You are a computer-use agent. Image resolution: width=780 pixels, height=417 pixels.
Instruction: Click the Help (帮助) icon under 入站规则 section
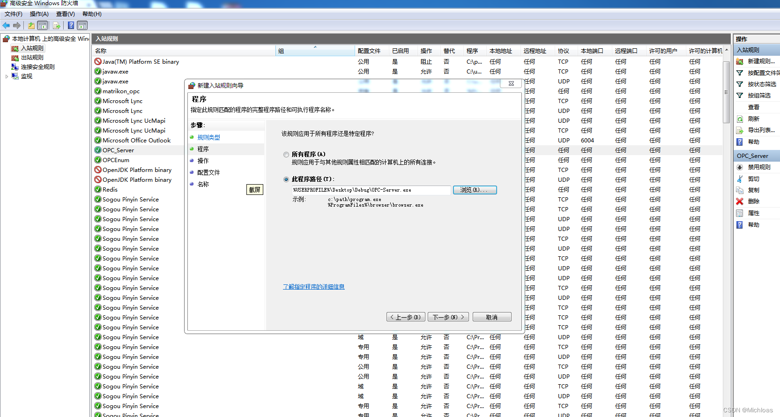click(x=740, y=142)
